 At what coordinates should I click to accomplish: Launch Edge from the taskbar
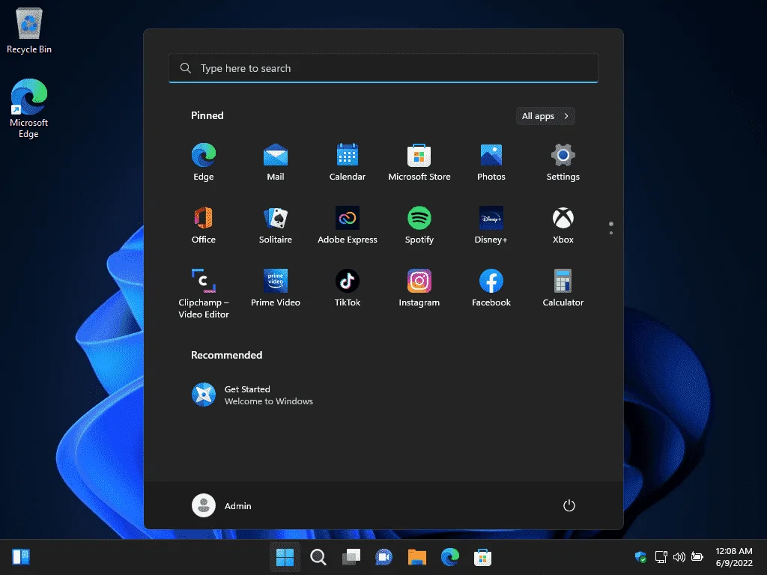(449, 557)
